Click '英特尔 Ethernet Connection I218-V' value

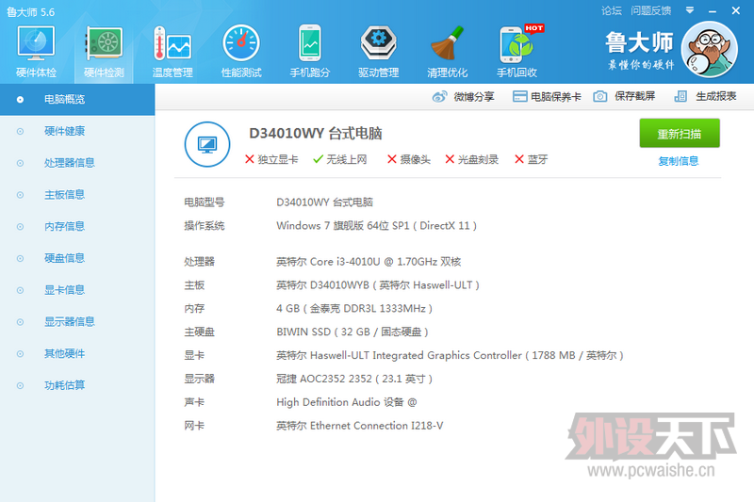coord(360,426)
